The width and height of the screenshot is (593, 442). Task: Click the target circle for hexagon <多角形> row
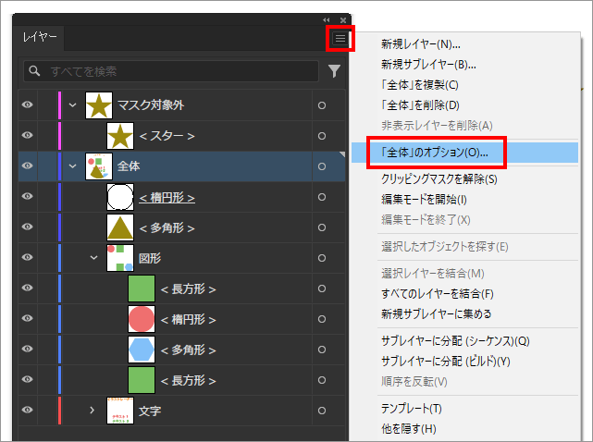pyautogui.click(x=321, y=350)
